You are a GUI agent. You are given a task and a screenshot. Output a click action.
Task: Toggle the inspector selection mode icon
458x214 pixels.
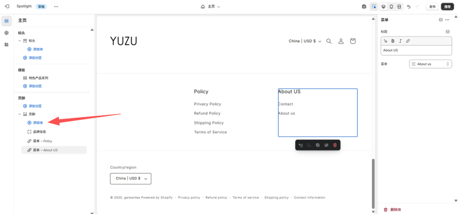click(x=374, y=7)
